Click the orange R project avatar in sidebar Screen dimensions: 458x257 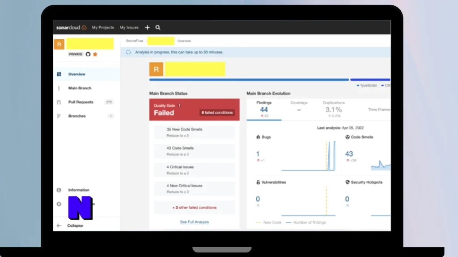[59, 44]
